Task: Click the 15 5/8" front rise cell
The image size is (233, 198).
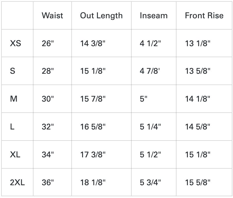Action: (197, 183)
